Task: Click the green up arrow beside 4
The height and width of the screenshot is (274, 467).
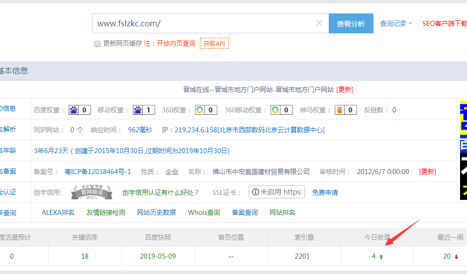Action: tap(381, 257)
